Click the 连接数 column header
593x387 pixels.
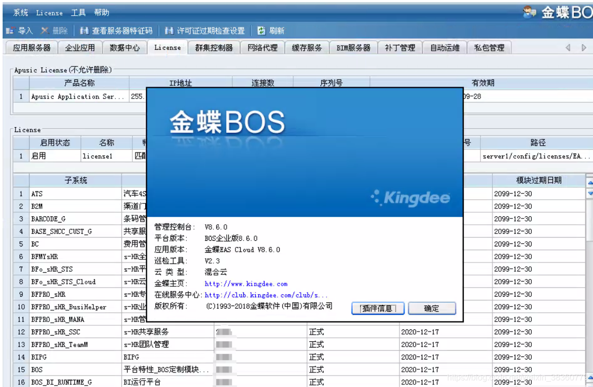[263, 83]
